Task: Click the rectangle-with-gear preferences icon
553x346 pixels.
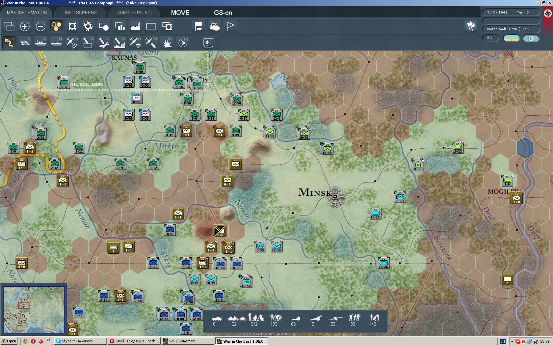Action: [x=167, y=26]
